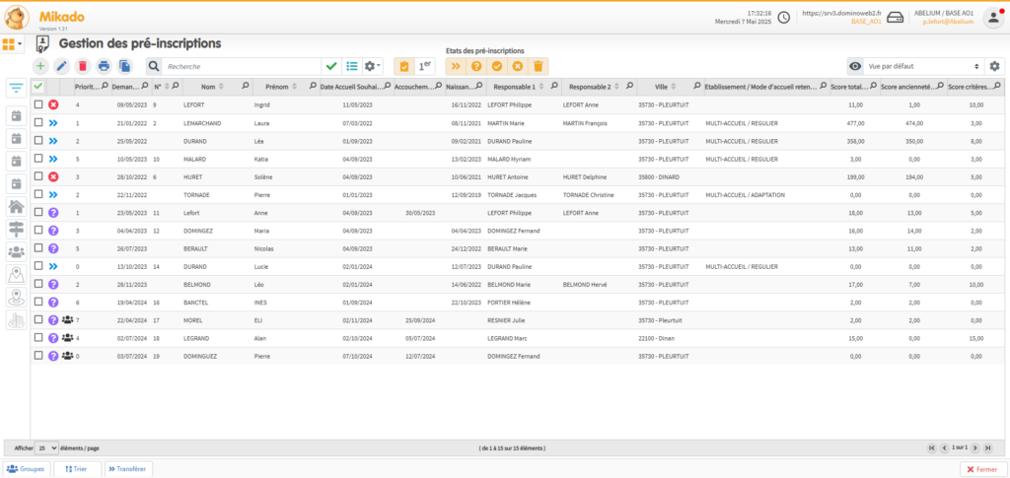Viewport: 1010px width, 478px height.
Task: Check the checkbox for LEFORT Ingrid row
Action: (38, 104)
